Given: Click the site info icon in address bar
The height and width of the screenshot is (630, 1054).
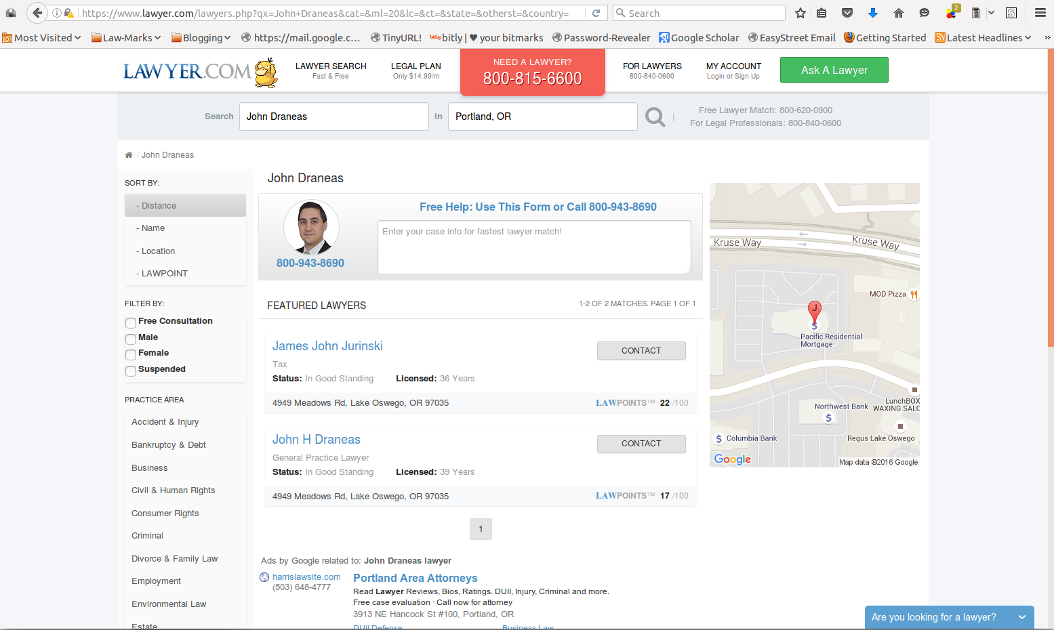Looking at the screenshot, I should [x=57, y=13].
